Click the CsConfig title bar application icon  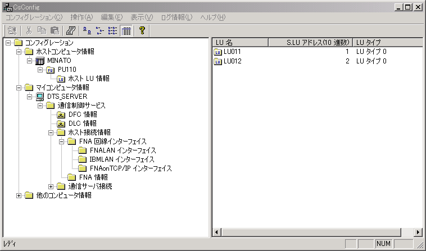[7, 7]
